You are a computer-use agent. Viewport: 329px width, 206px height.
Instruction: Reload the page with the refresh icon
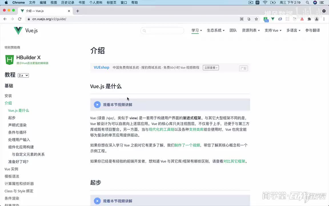20,19
